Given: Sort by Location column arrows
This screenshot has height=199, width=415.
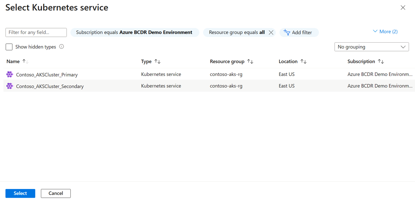Looking at the screenshot, I should 303,62.
